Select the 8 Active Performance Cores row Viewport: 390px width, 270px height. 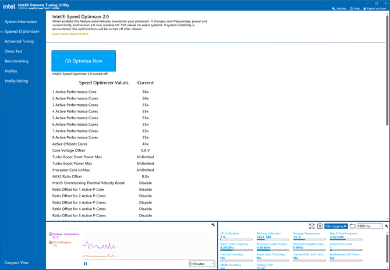[103, 137]
